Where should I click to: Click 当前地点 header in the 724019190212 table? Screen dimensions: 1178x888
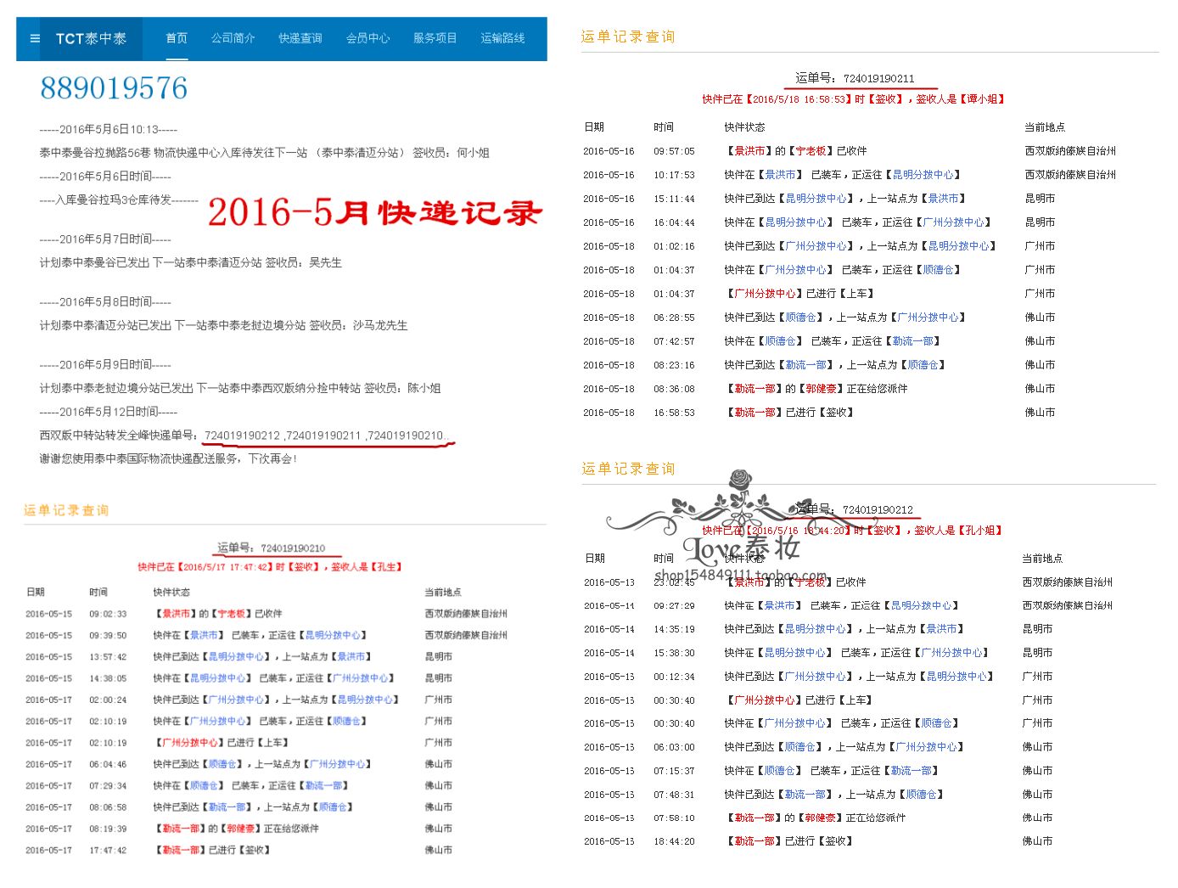point(1042,559)
